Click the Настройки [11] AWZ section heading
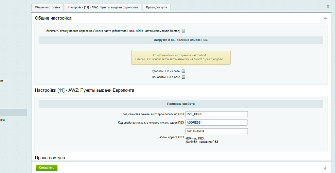 click(84, 90)
